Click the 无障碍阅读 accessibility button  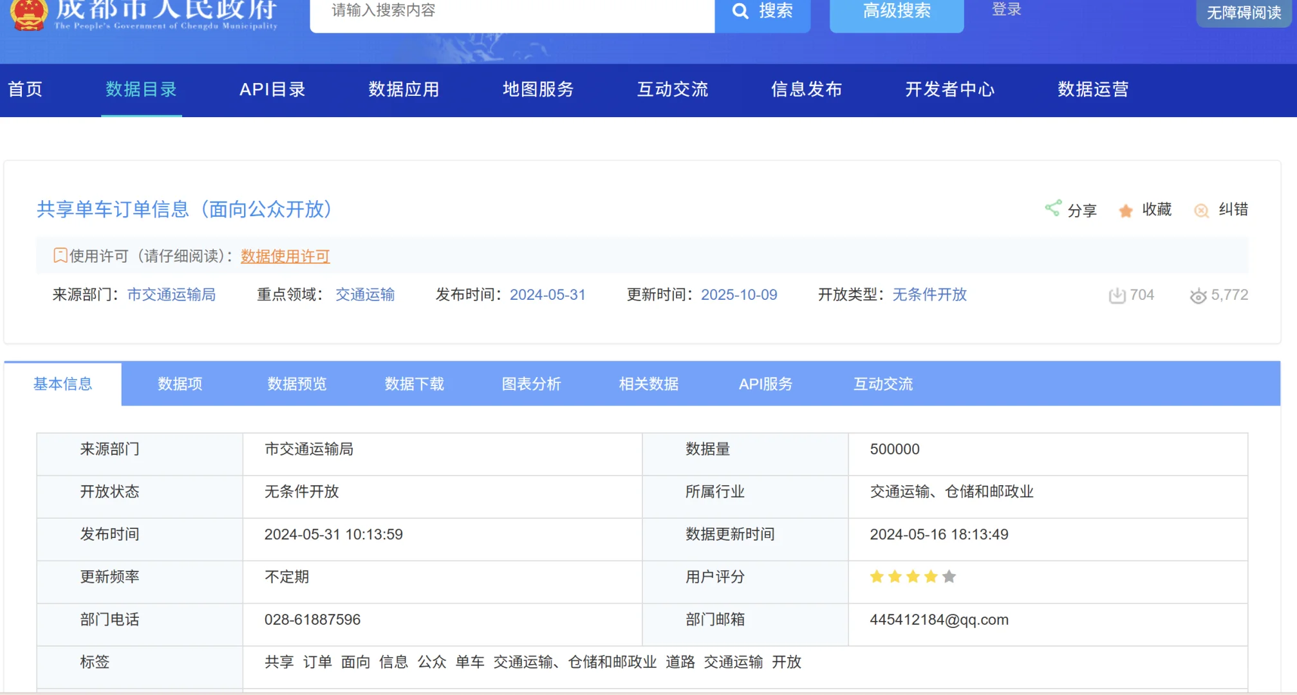tap(1243, 13)
